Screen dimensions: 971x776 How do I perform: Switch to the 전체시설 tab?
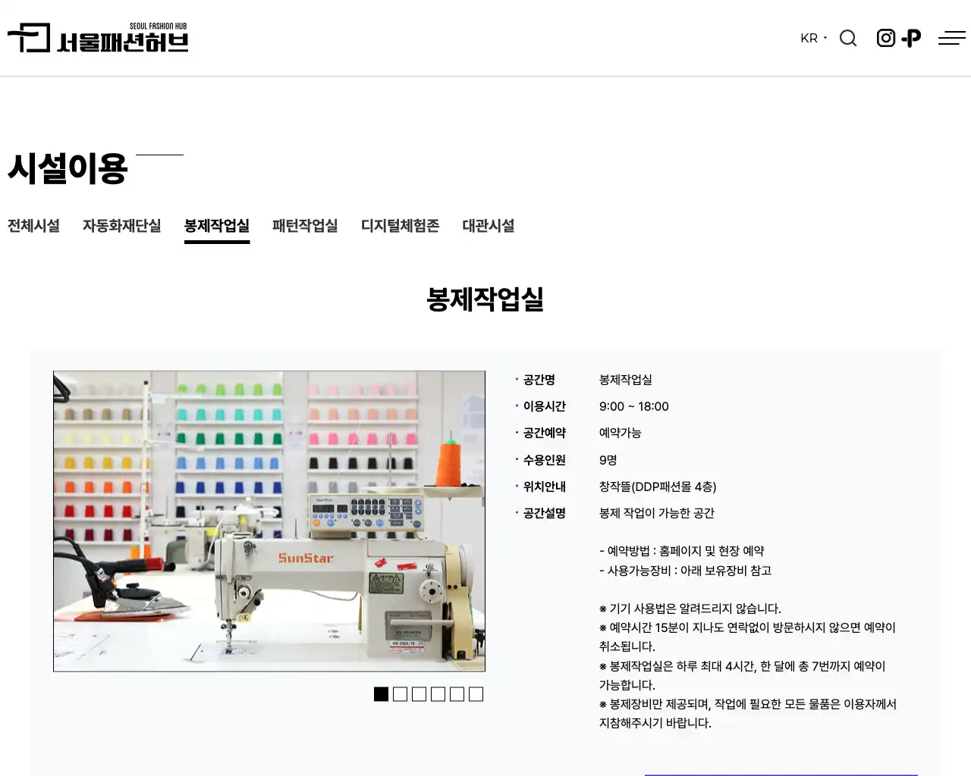click(33, 225)
